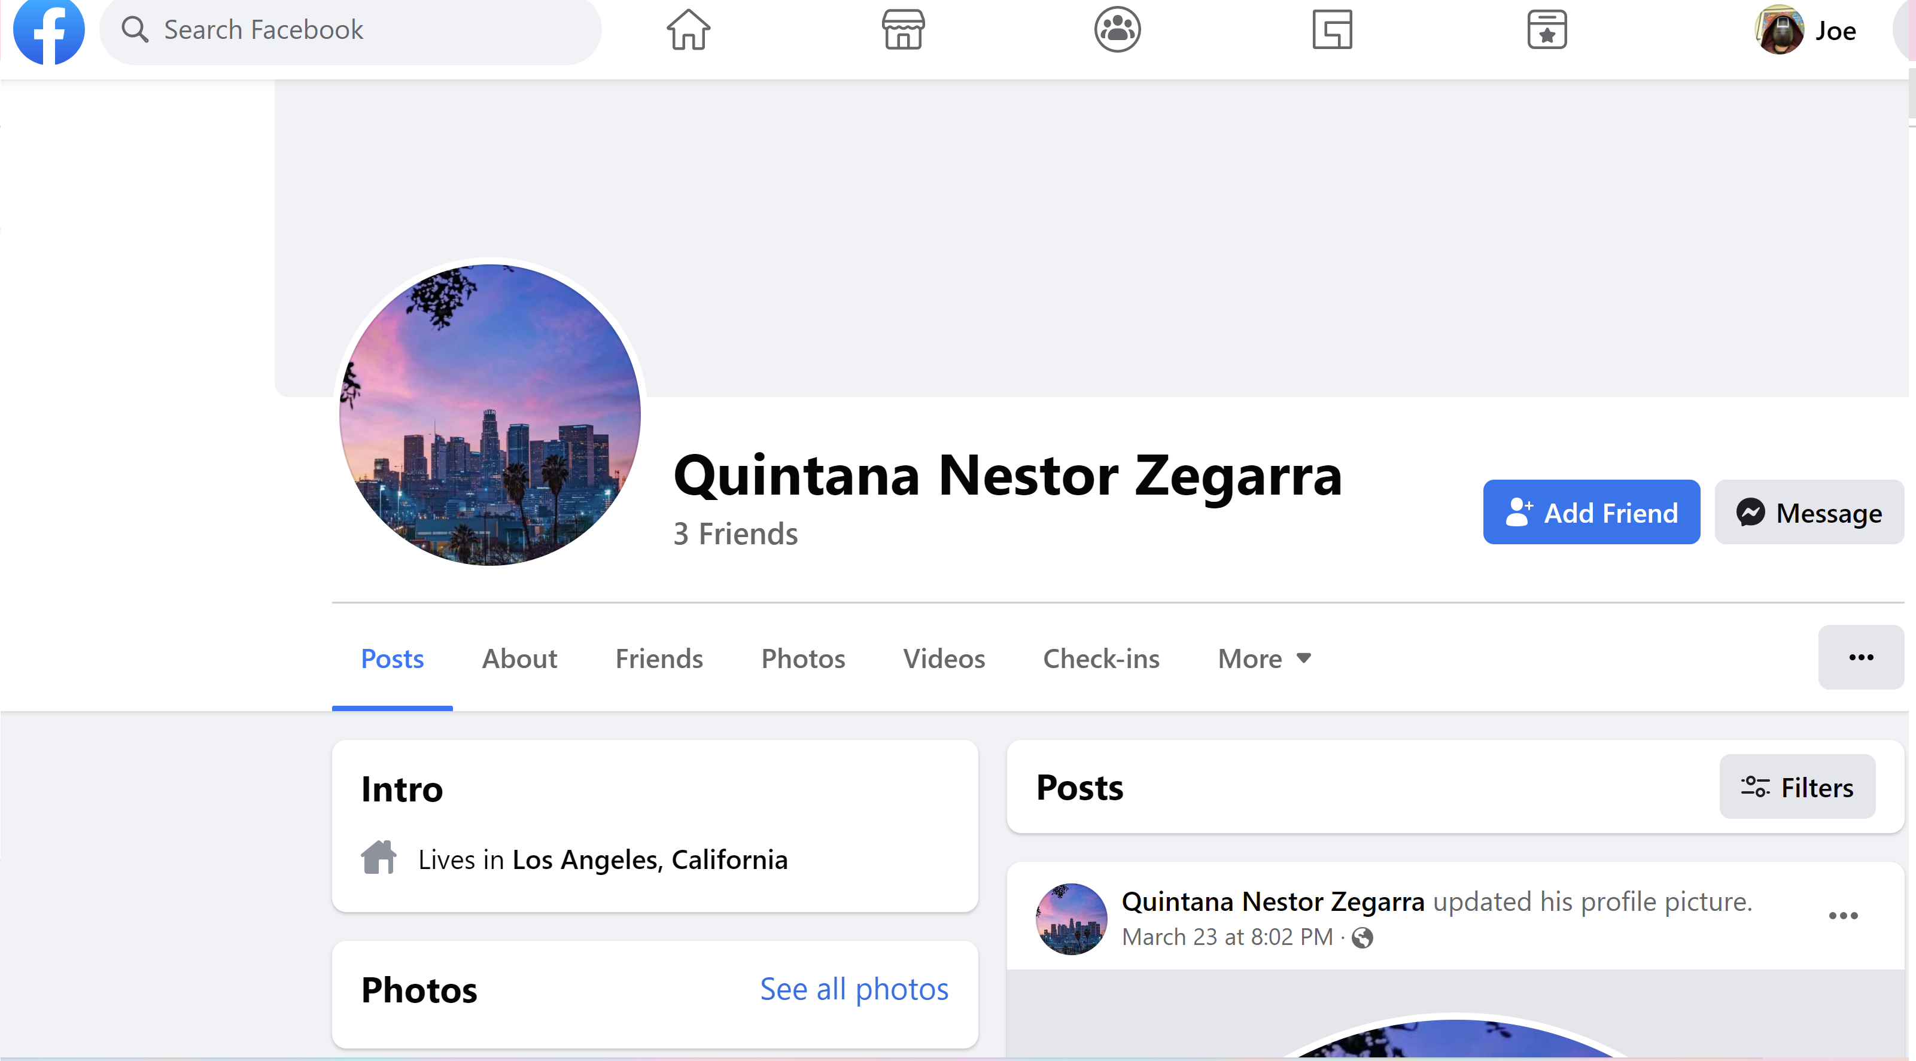This screenshot has width=1916, height=1061.
Task: Click the house icon in Intro
Action: 379,858
